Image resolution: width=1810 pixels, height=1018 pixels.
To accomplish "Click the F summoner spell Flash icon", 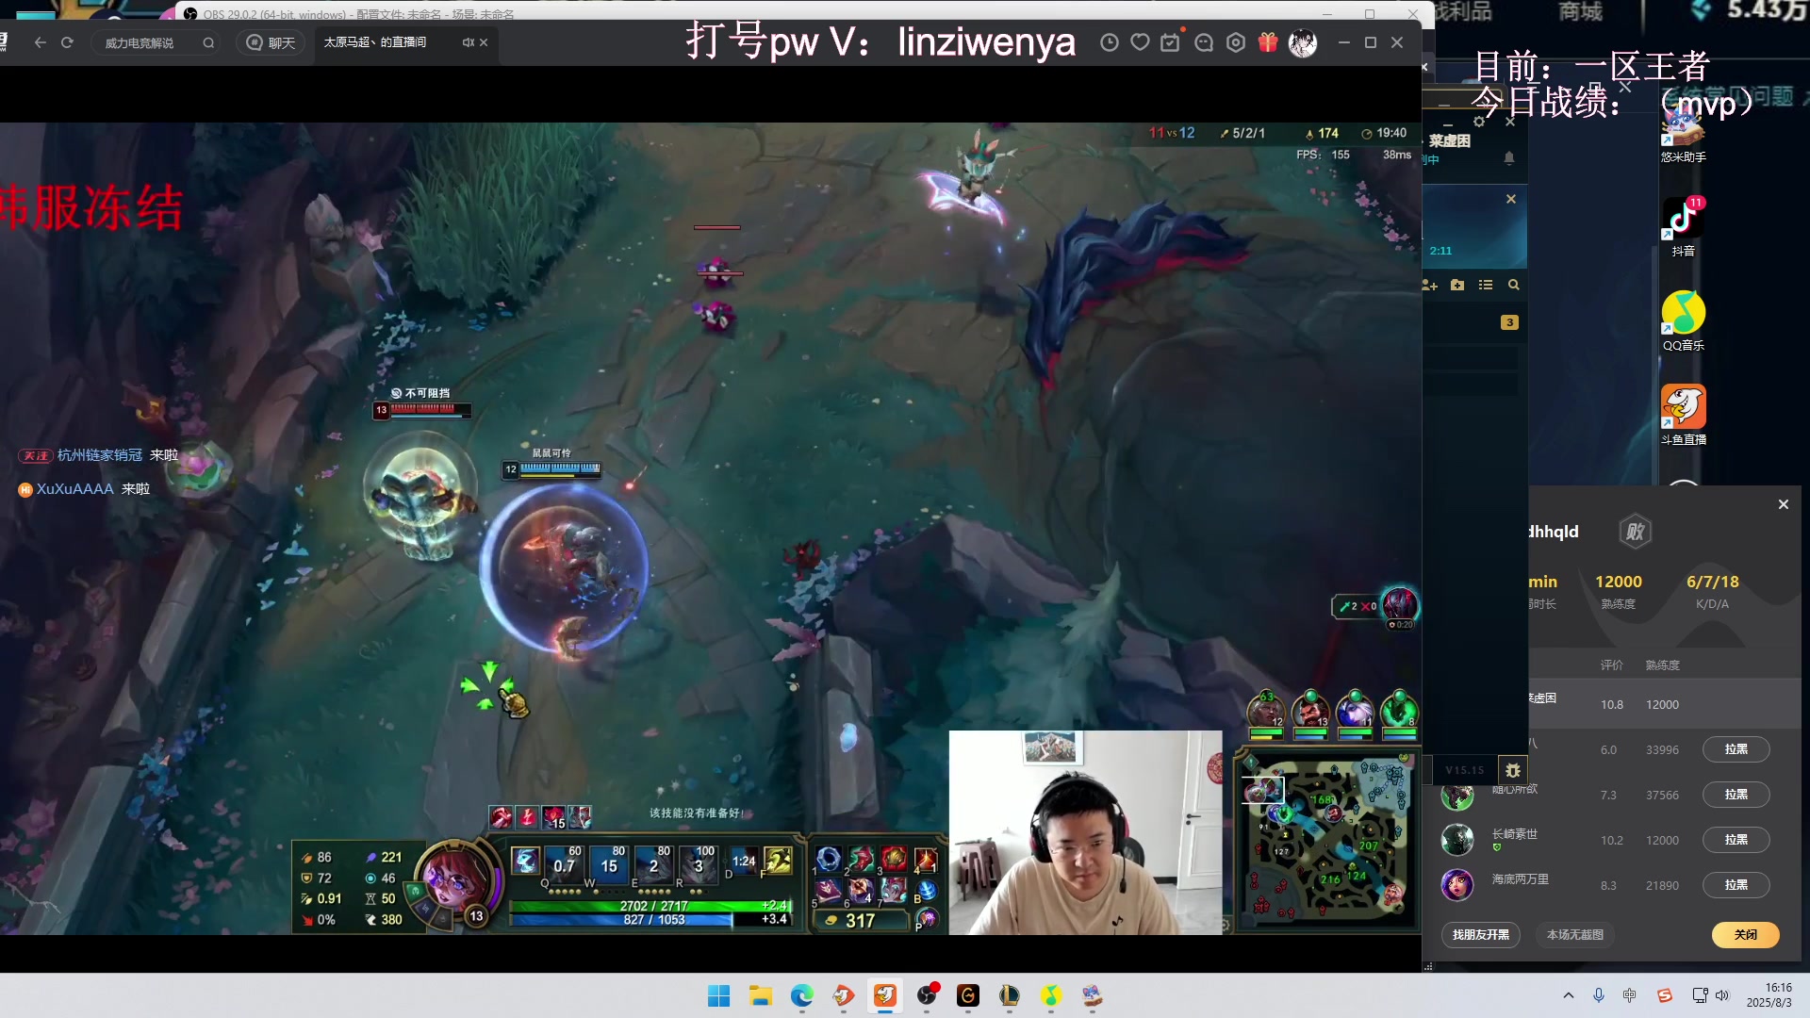I will coord(778,860).
